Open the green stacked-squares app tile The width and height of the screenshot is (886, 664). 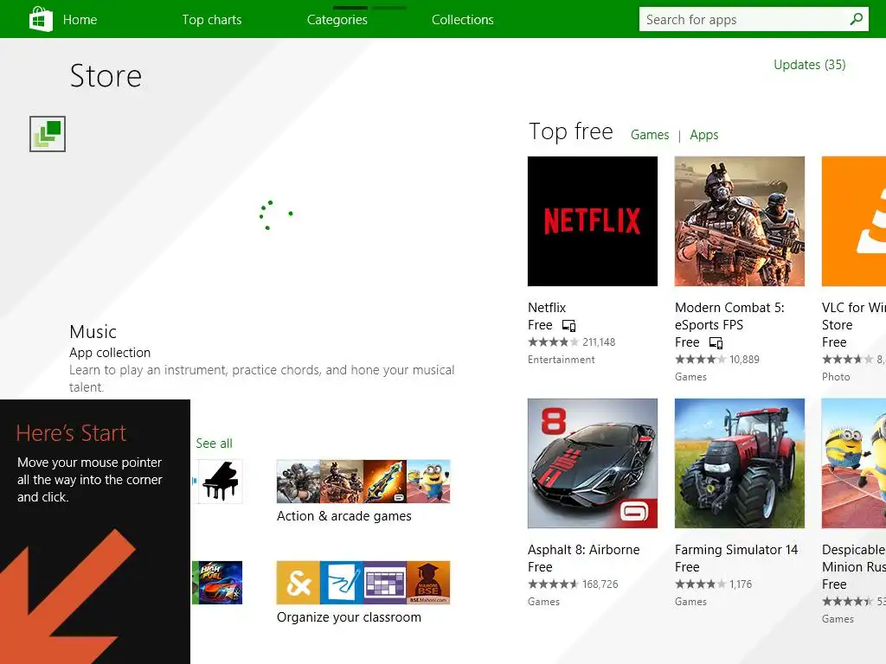(48, 134)
